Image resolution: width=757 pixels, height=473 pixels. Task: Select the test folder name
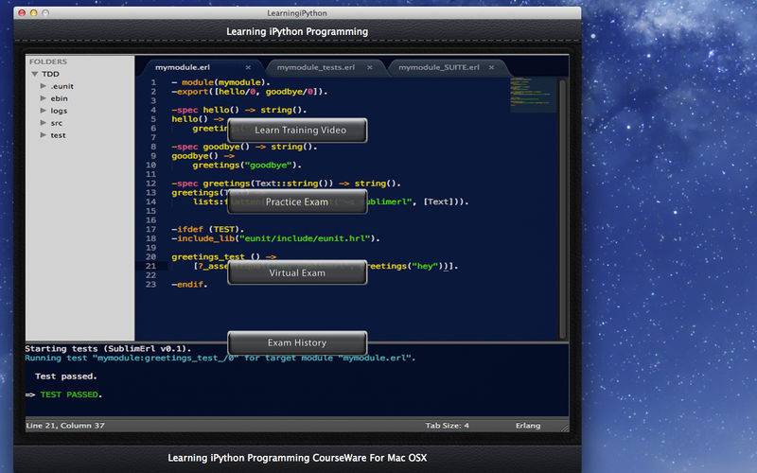[x=58, y=135]
